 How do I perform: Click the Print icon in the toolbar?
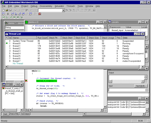pyautogui.click(x=15, y=10)
